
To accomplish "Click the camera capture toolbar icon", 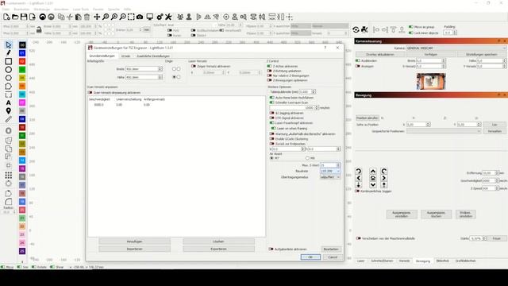I will coord(140,17).
